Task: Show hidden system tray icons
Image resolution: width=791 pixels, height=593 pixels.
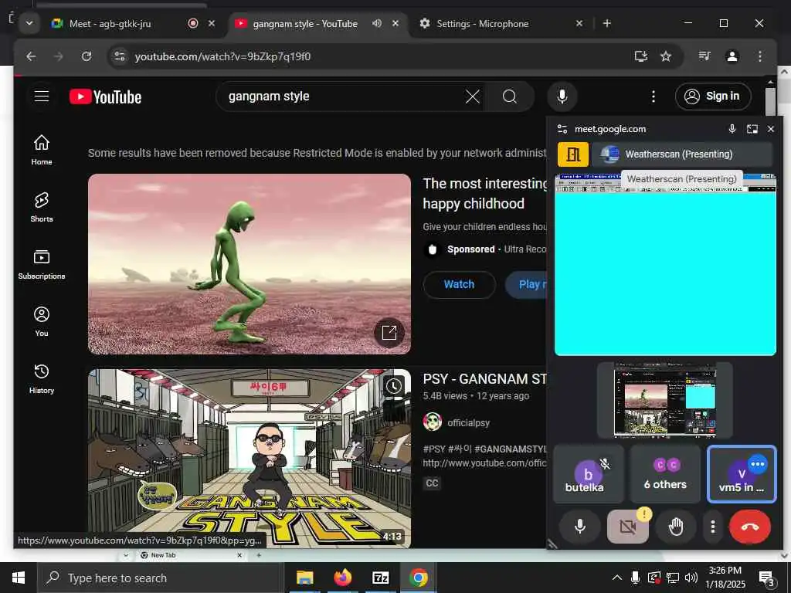Action: click(x=616, y=578)
